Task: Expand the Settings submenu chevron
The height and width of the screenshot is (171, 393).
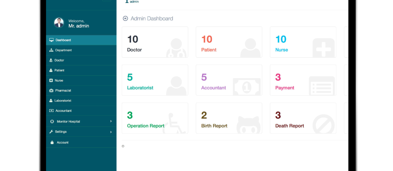Action: pos(111,132)
